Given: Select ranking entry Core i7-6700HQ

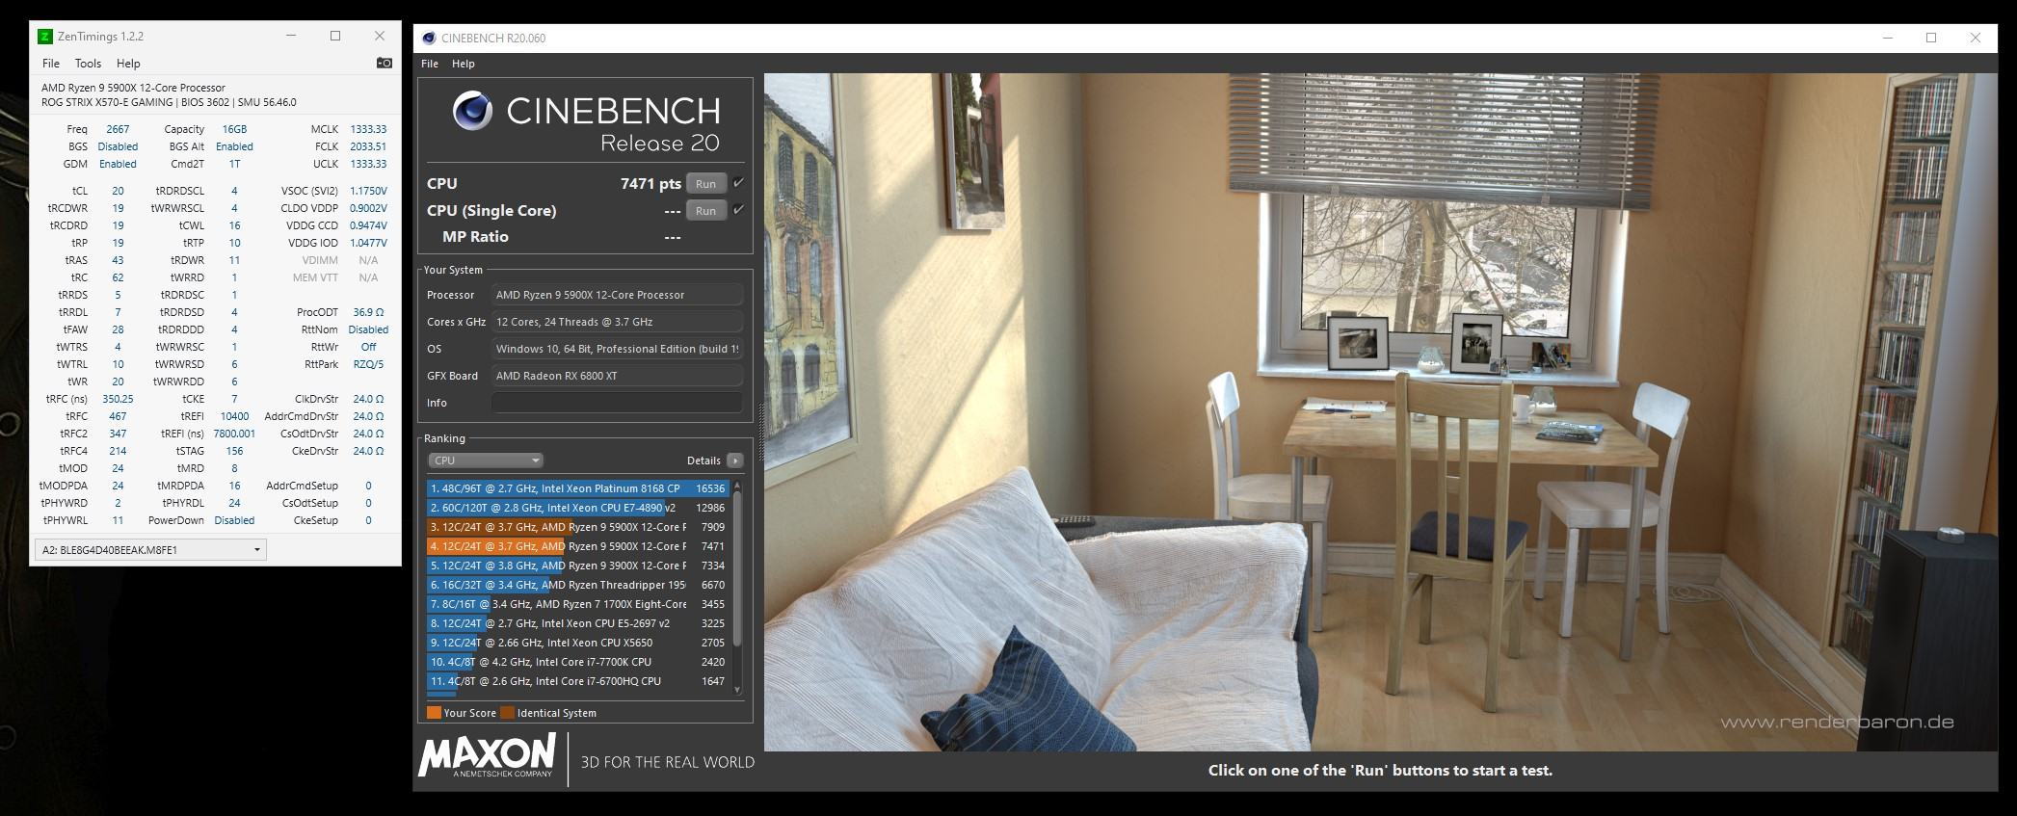Looking at the screenshot, I should point(578,681).
